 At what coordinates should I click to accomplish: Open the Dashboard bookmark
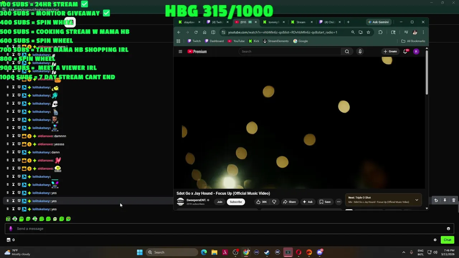(x=214, y=41)
